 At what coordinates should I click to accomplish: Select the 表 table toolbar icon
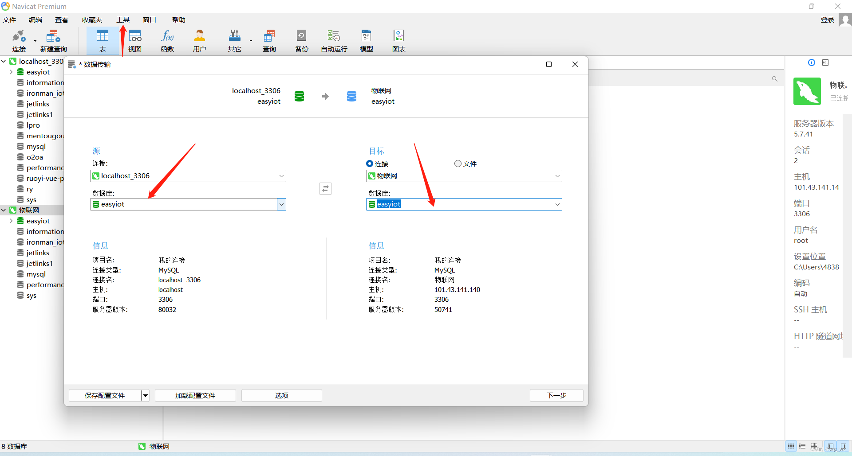(x=103, y=41)
